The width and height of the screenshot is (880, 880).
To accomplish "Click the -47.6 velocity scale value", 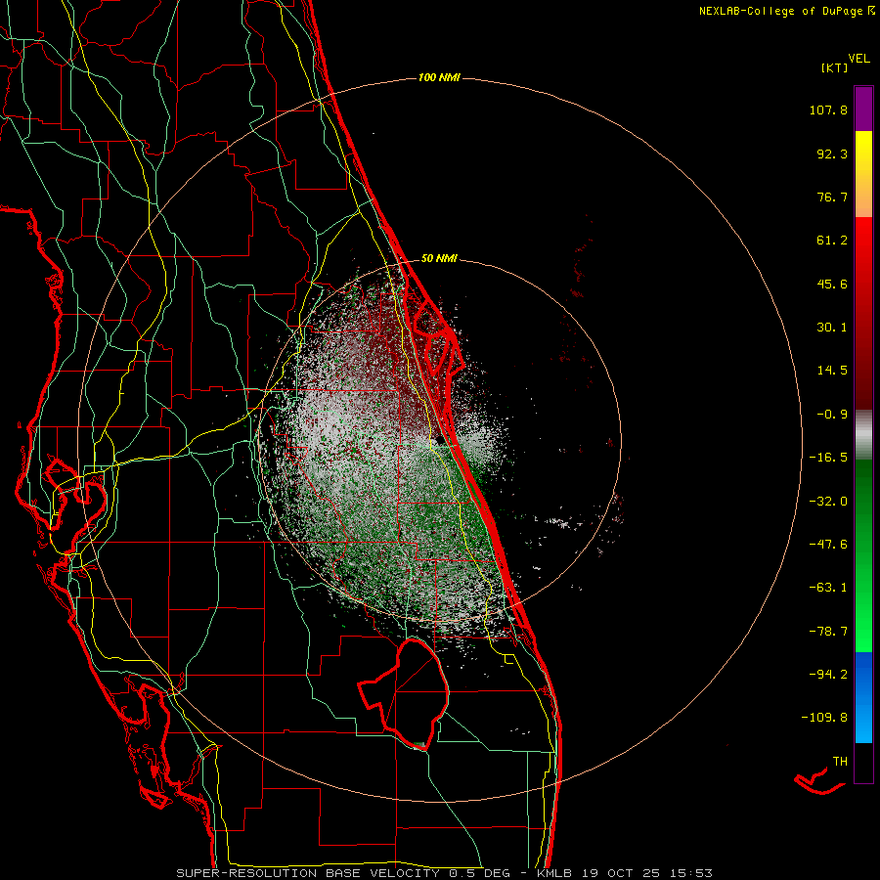I will pyautogui.click(x=828, y=545).
